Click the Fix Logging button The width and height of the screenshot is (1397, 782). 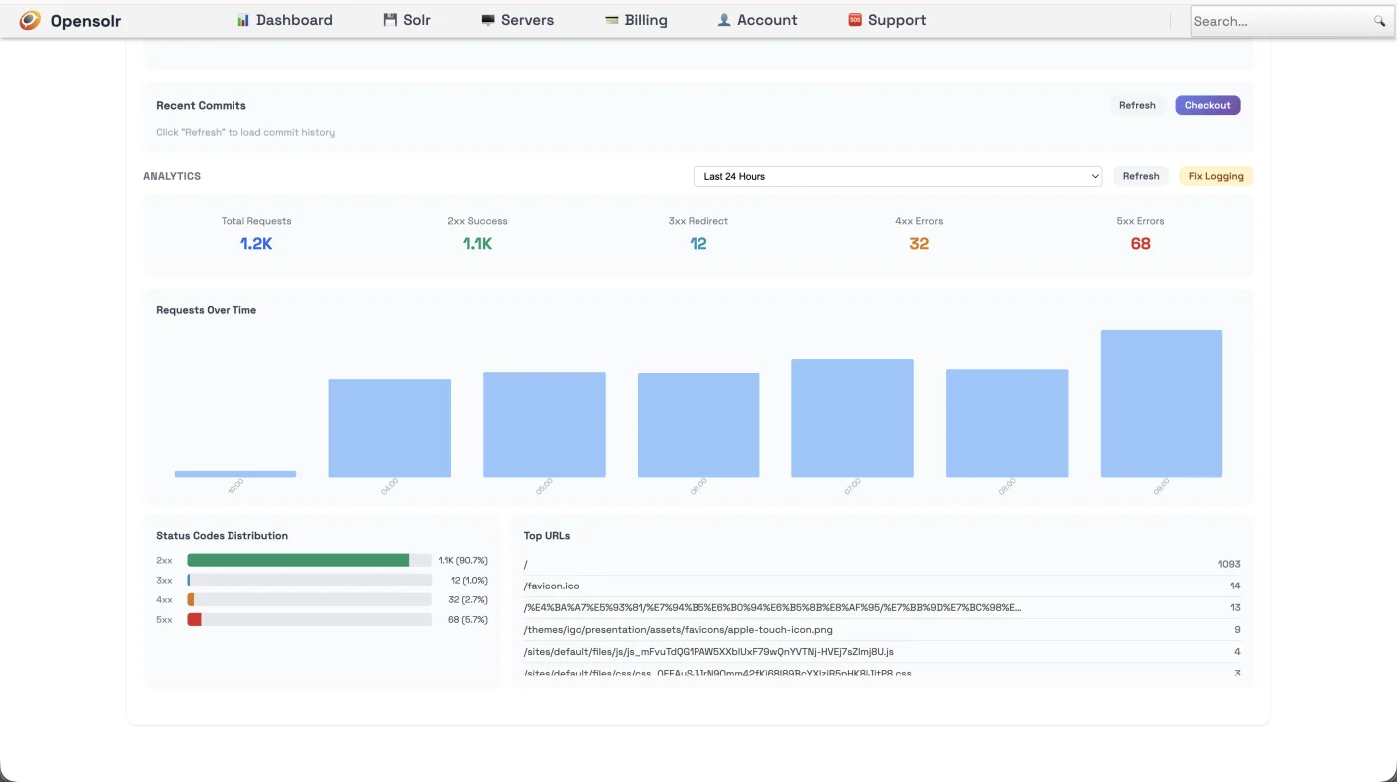[1215, 176]
